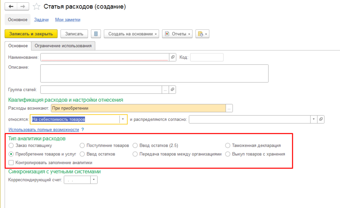Select the Заказ поставщику radio option
This screenshot has width=340, height=208.
[x=11, y=145]
